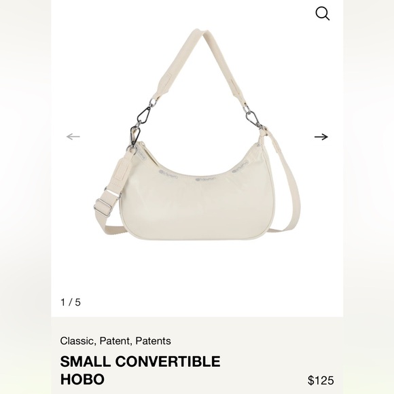Click the 1 / 5 image counter
The width and height of the screenshot is (394, 394).
[71, 302]
